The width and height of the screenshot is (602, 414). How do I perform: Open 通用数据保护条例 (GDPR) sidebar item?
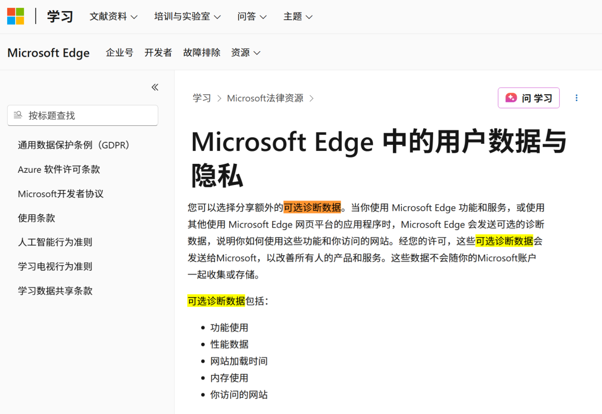[x=74, y=145]
